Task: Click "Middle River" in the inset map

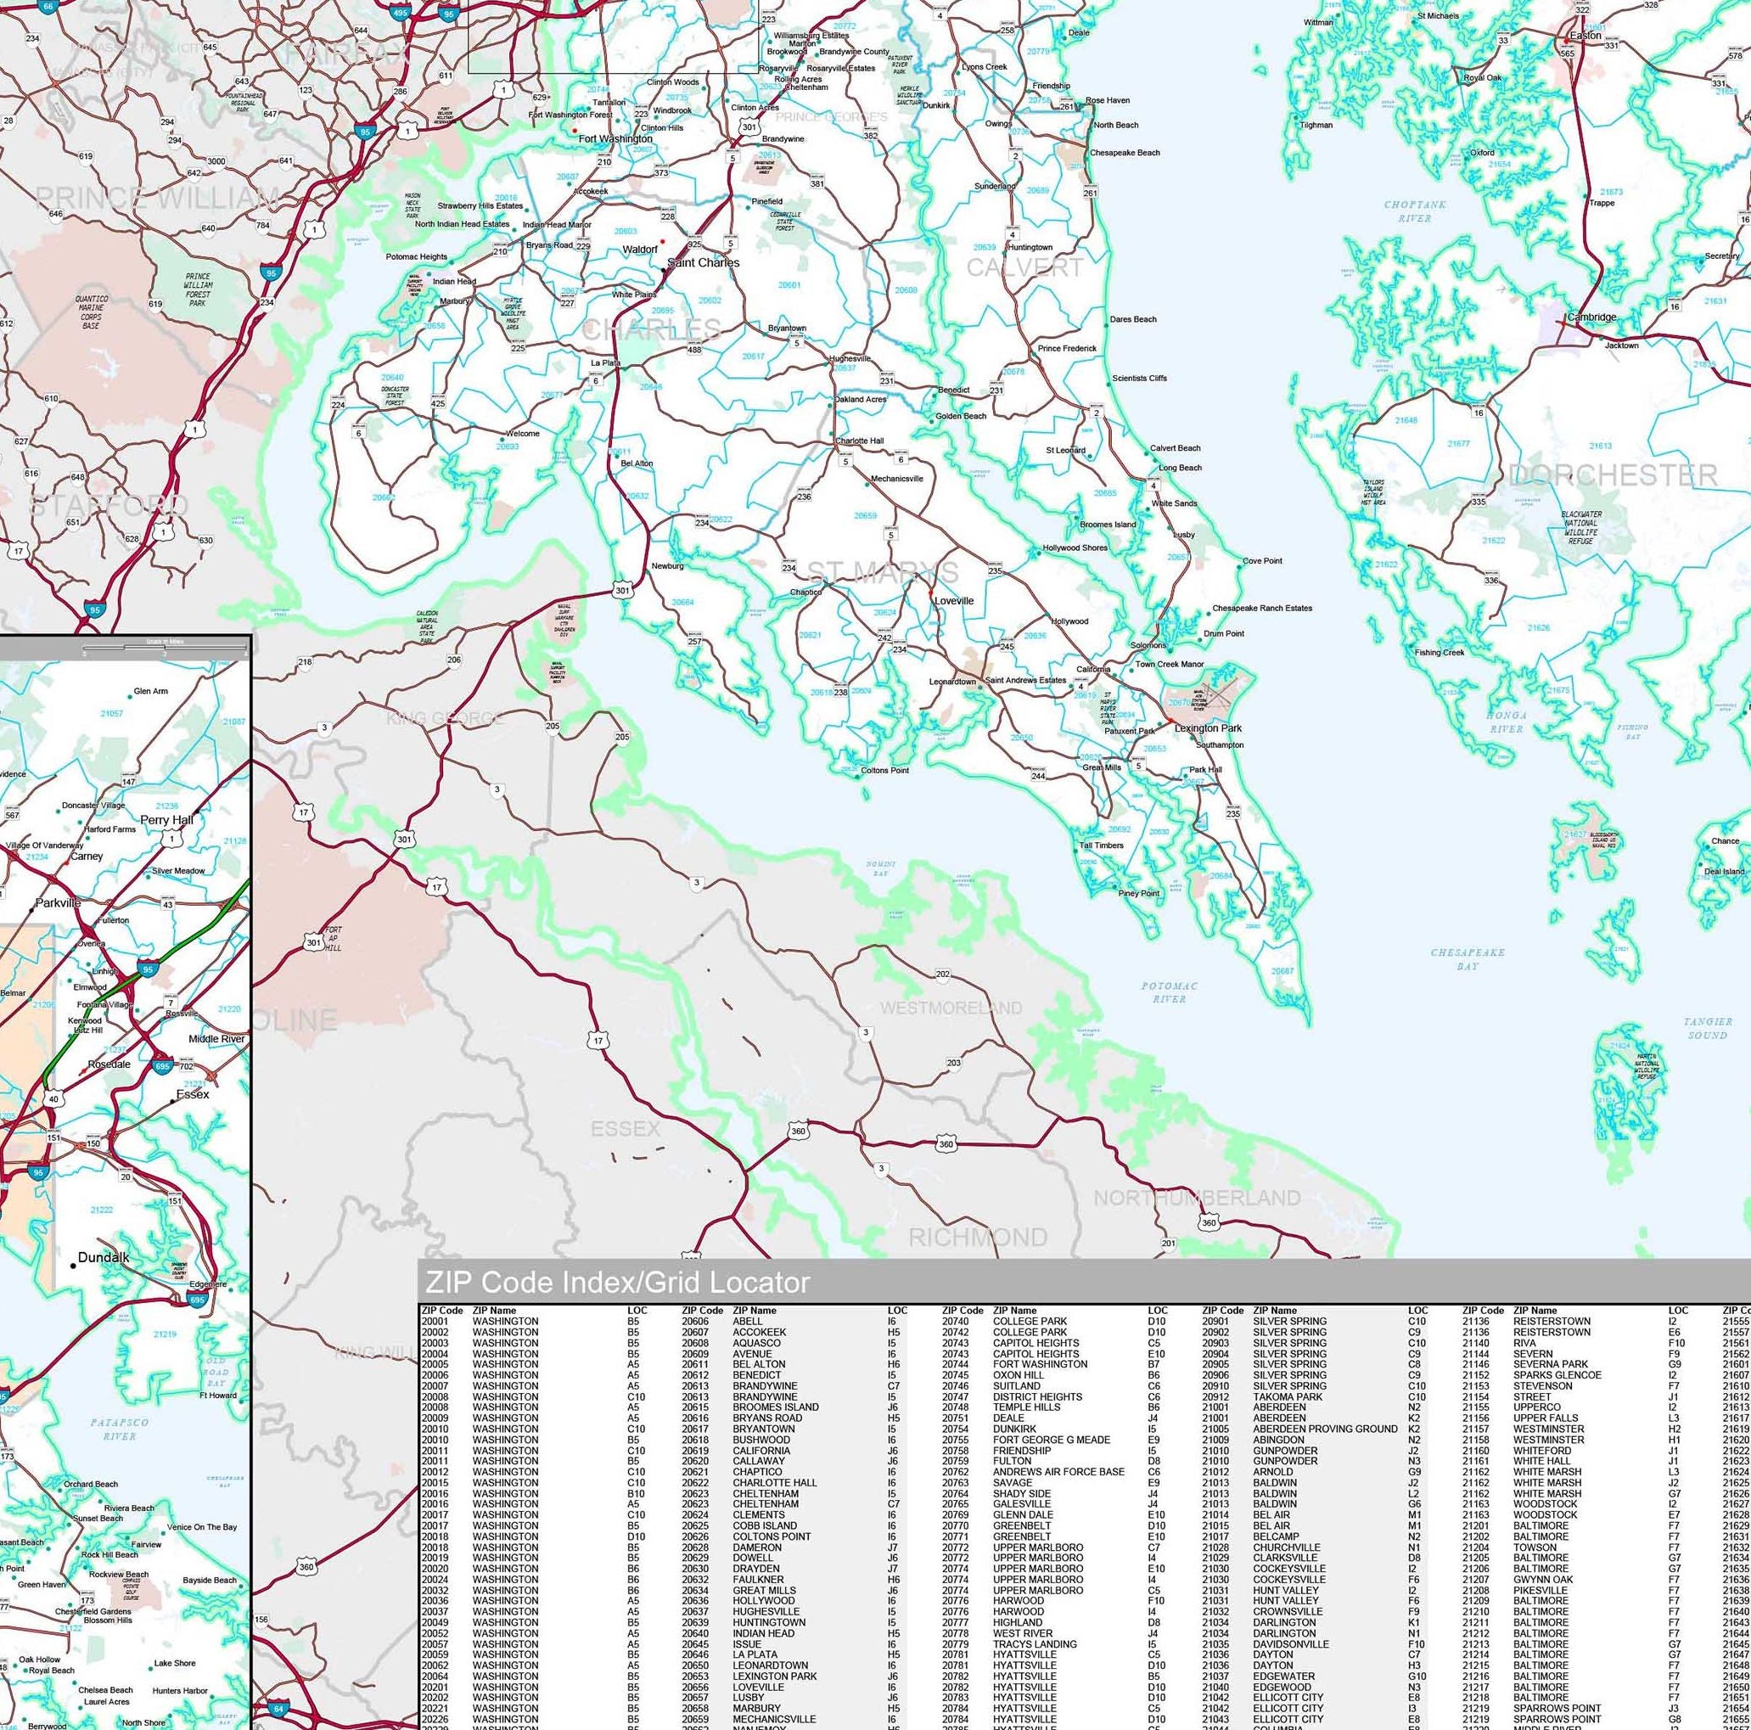Action: (x=216, y=1038)
